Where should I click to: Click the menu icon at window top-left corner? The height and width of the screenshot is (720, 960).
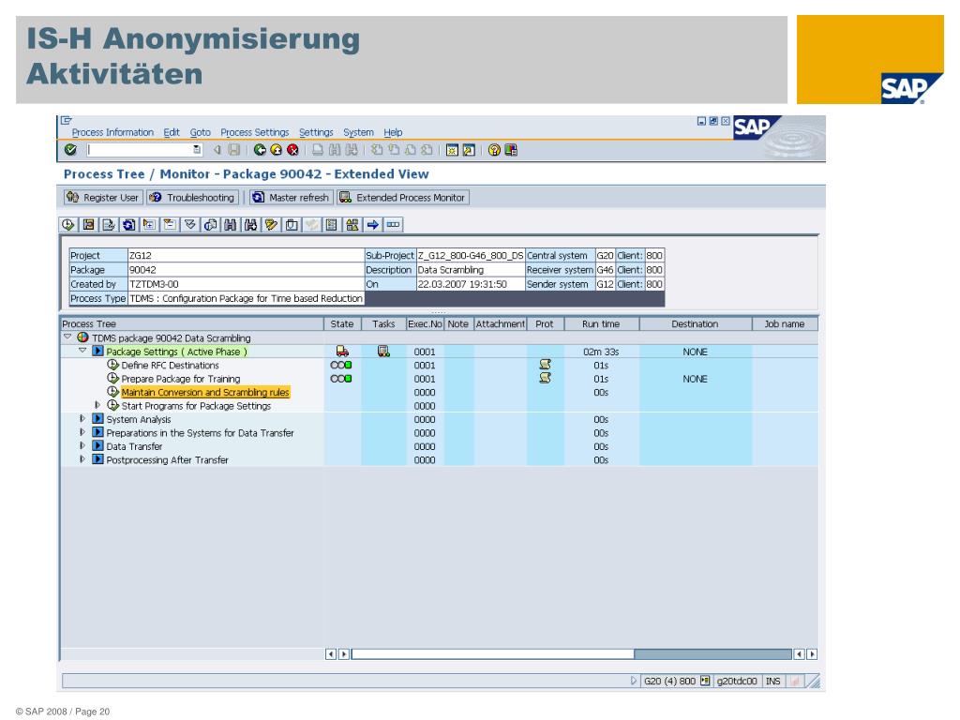click(67, 121)
